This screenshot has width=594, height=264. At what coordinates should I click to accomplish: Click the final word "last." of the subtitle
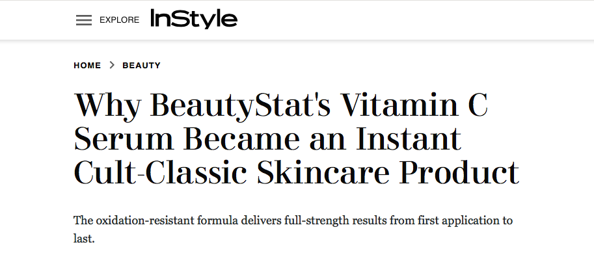tap(85, 239)
